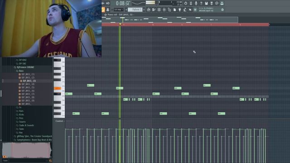Open the Playlist view icon

pos(149,10)
